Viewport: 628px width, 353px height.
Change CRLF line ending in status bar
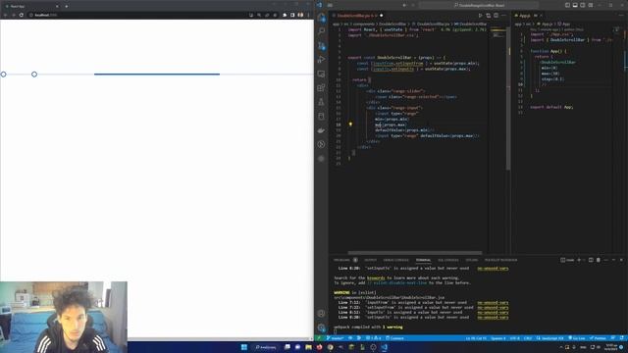click(x=528, y=338)
